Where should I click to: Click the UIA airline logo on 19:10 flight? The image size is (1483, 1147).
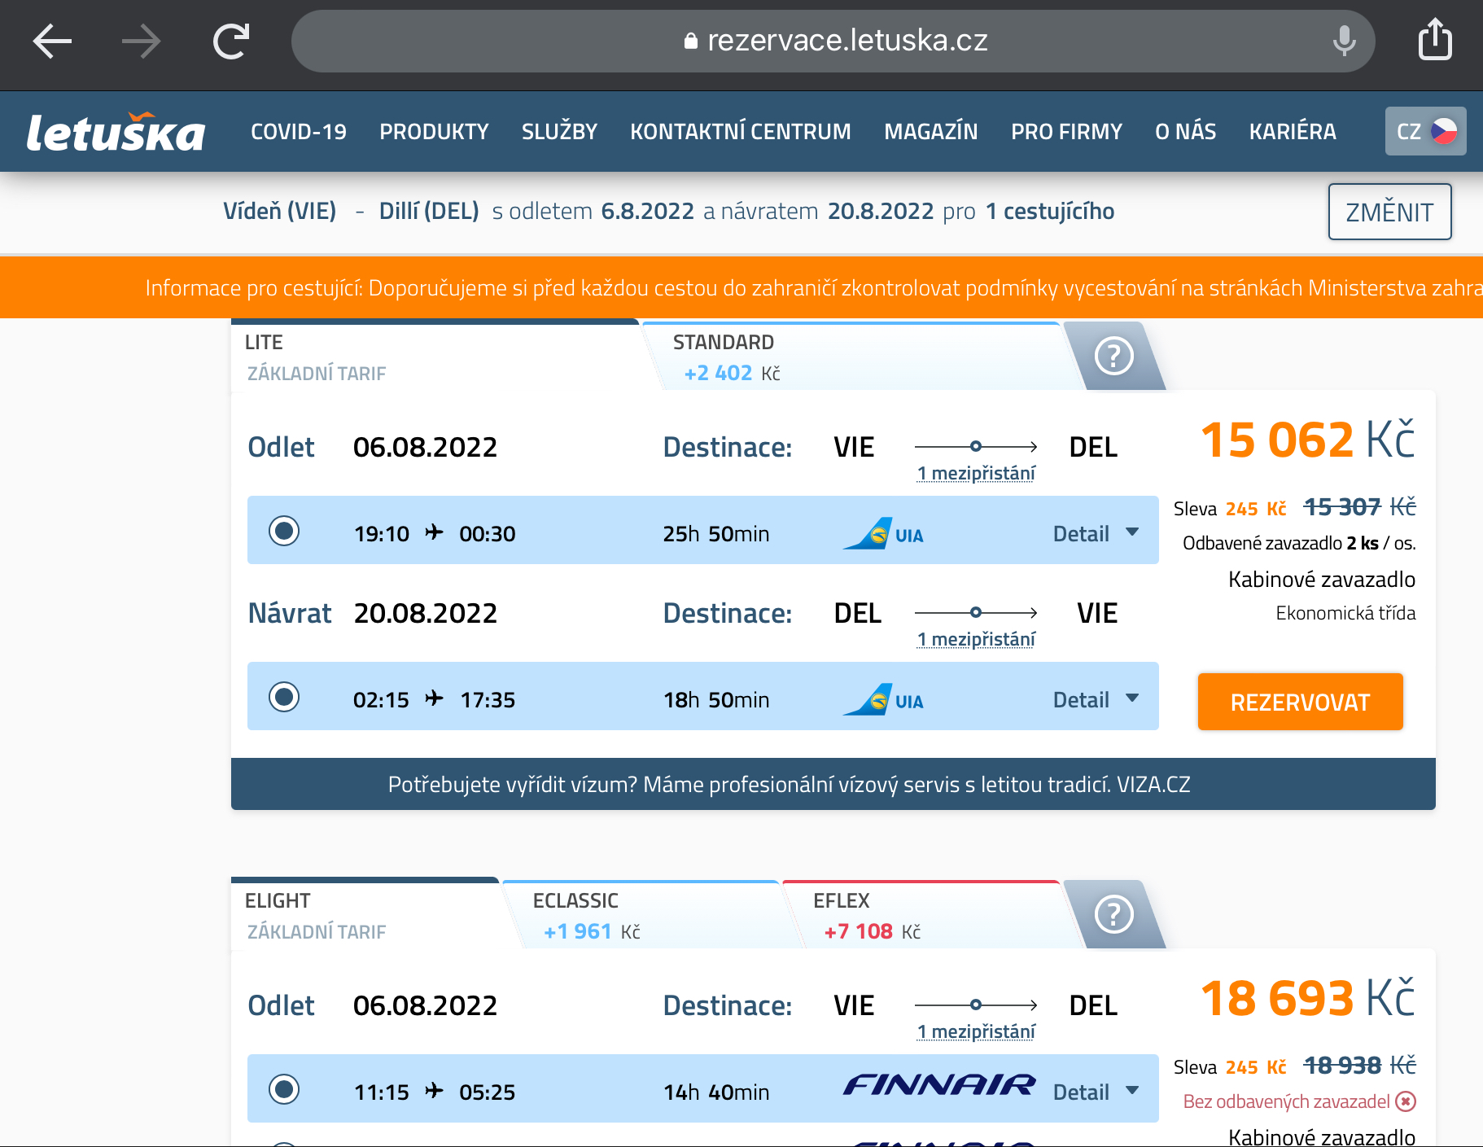click(x=883, y=534)
